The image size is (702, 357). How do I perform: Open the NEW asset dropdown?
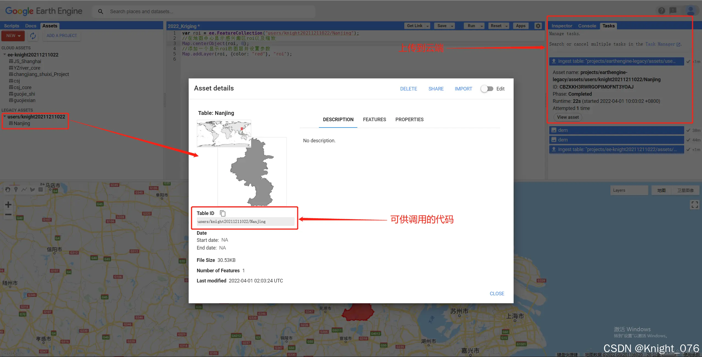(13, 36)
